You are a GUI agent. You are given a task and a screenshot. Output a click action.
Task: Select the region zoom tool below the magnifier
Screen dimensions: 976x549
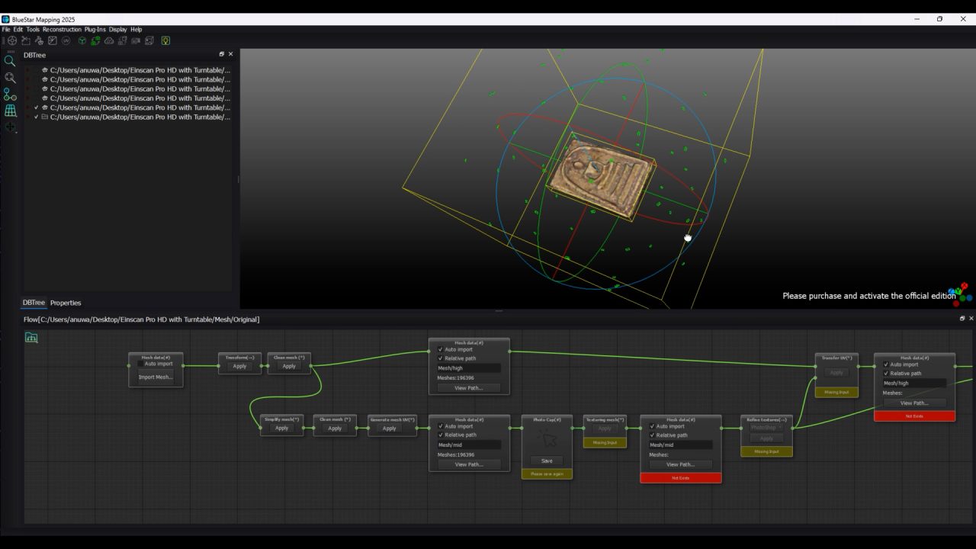[10, 78]
